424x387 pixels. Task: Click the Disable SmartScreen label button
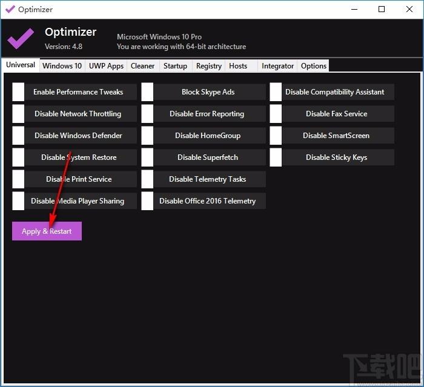pos(338,136)
